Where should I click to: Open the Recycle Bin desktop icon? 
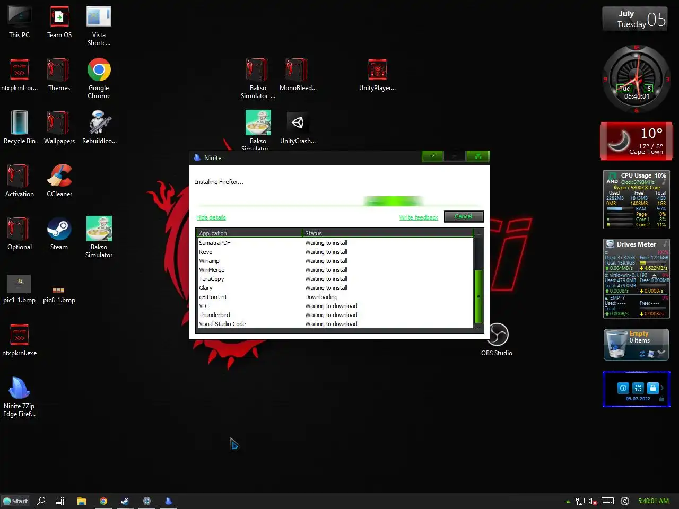(20, 128)
